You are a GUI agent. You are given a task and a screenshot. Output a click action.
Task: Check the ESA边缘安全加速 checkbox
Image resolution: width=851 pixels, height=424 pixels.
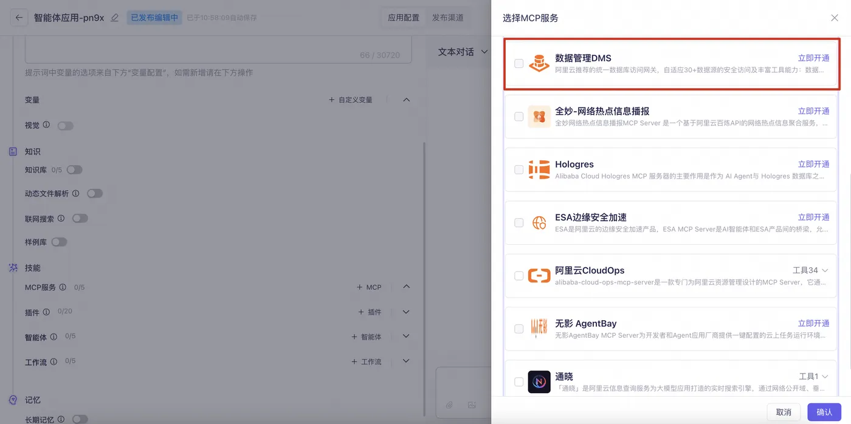coord(519,223)
